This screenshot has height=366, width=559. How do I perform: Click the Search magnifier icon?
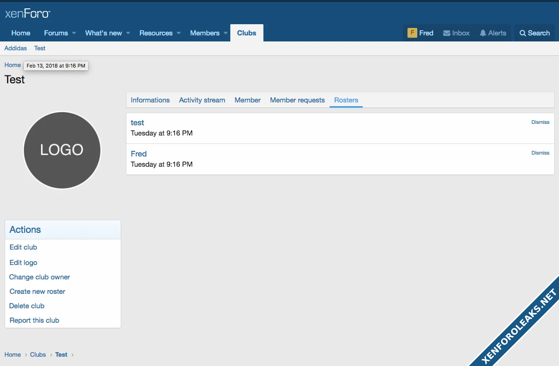coord(523,33)
